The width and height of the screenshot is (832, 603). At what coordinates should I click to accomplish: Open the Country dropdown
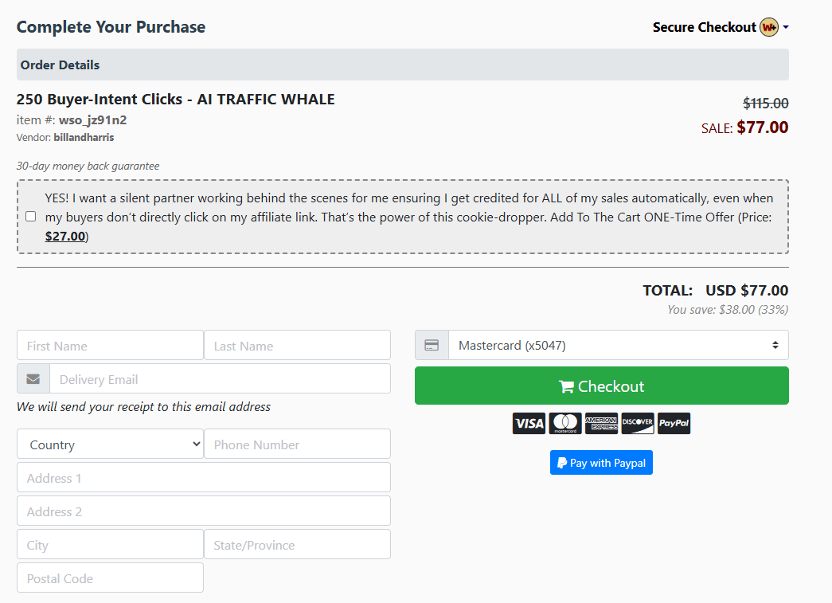coord(110,444)
